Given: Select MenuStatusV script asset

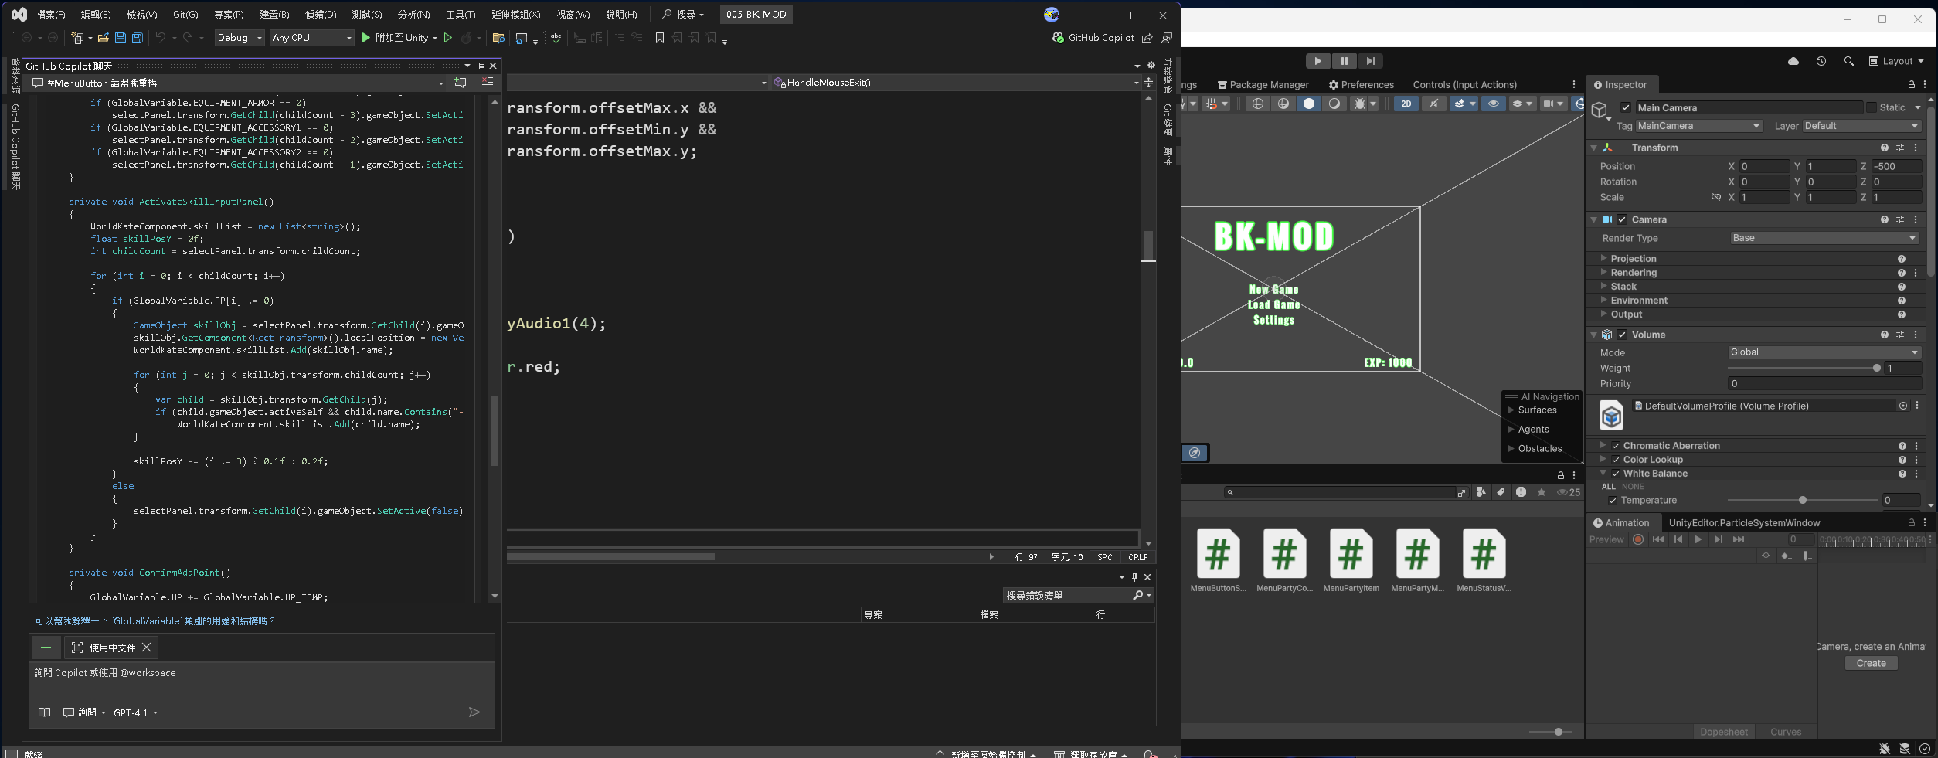Looking at the screenshot, I should tap(1484, 559).
